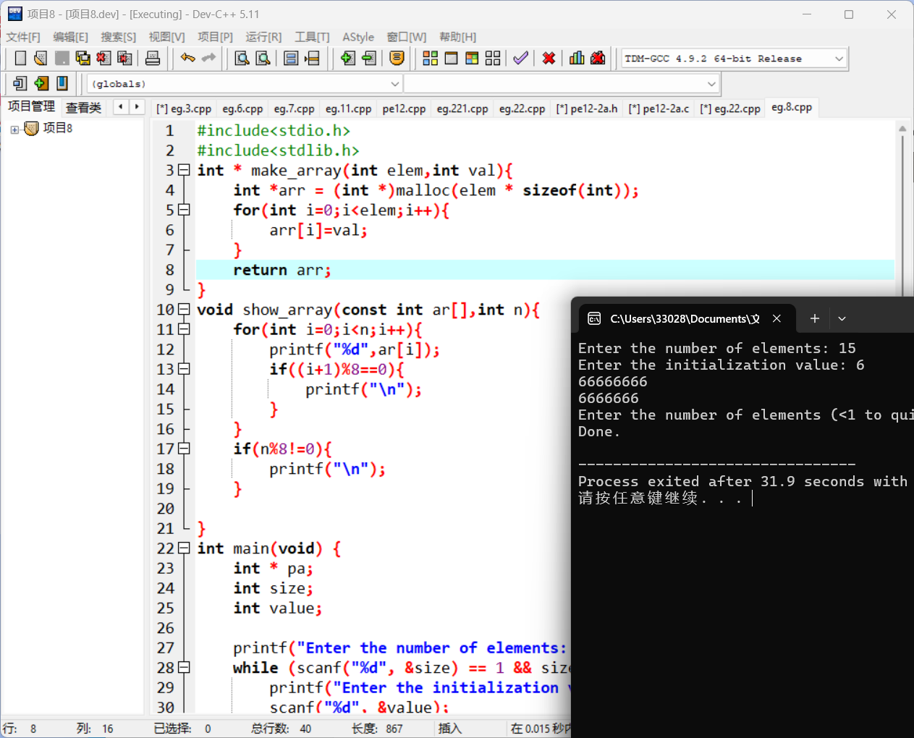Open the 运行[R] menu

[263, 37]
